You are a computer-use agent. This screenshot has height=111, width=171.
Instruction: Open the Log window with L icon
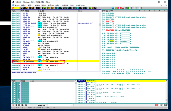pyautogui.click(x=56, y=8)
